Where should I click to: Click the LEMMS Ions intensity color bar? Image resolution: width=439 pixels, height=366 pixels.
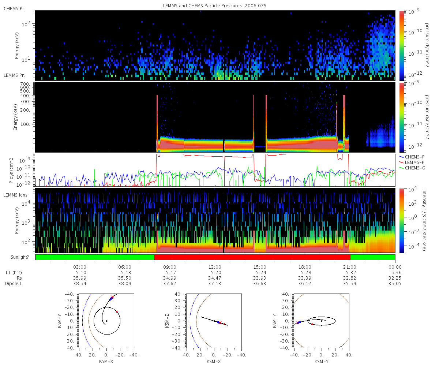point(401,220)
